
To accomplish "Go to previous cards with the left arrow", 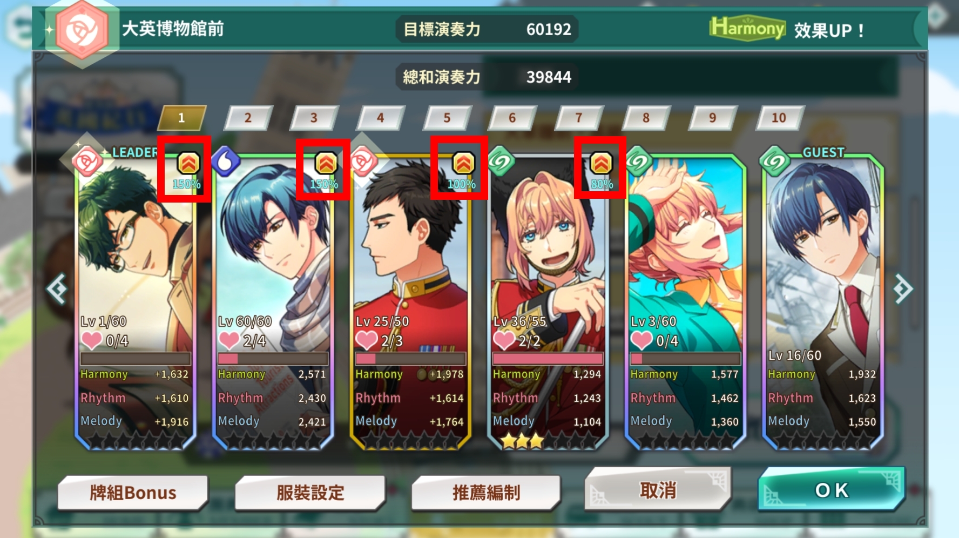I will point(57,289).
